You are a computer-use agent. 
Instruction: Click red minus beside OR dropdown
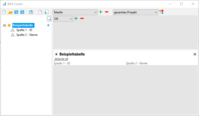pyautogui.click(x=82, y=18)
